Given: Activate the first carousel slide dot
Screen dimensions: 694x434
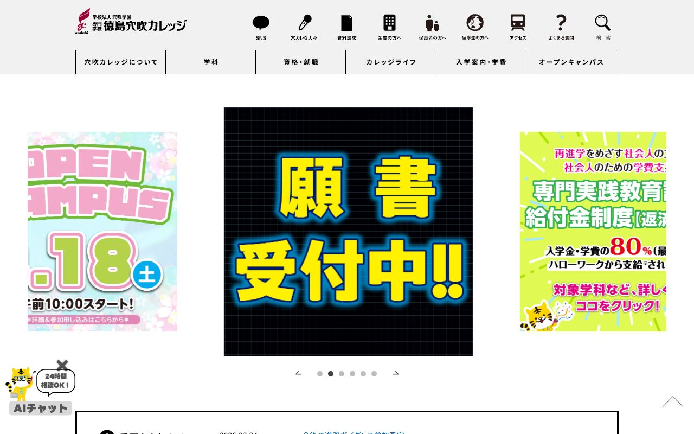Looking at the screenshot, I should click(320, 374).
